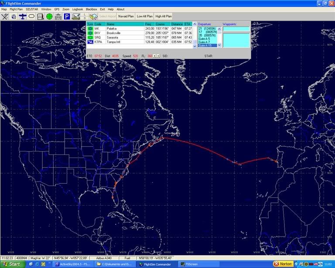Screen dimensions: 335x268
Task: Decrease flight level with left arrow
Action: [154, 56]
